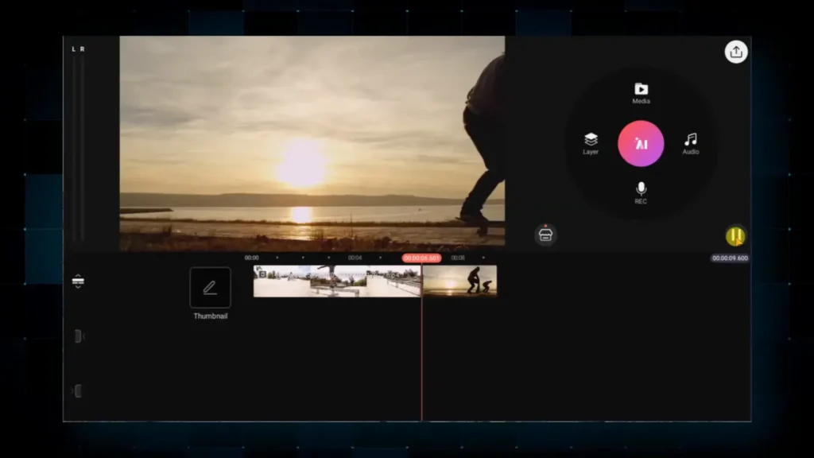
Task: Expand the timeline to full screen
Action: (x=79, y=280)
